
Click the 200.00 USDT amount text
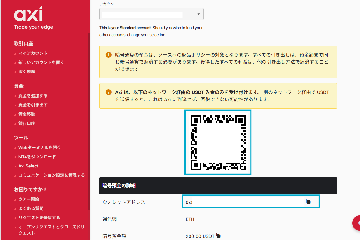(200, 236)
